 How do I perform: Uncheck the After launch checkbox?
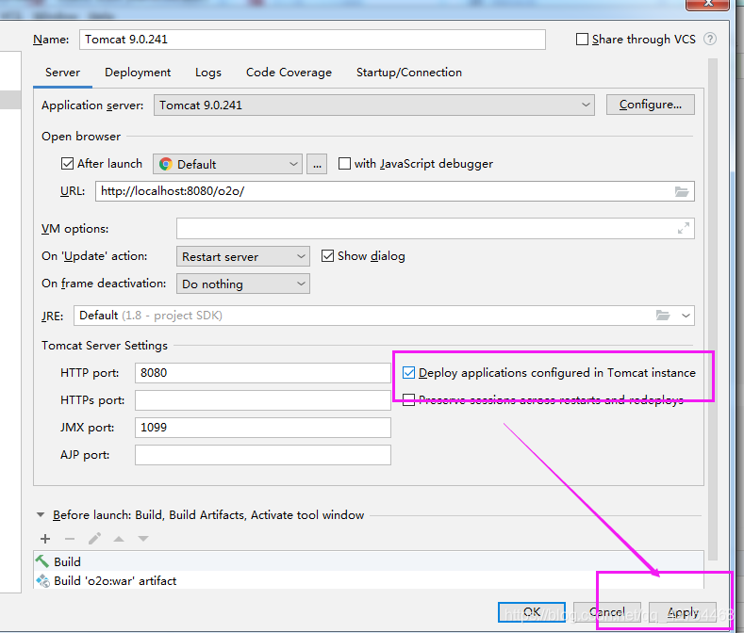67,164
